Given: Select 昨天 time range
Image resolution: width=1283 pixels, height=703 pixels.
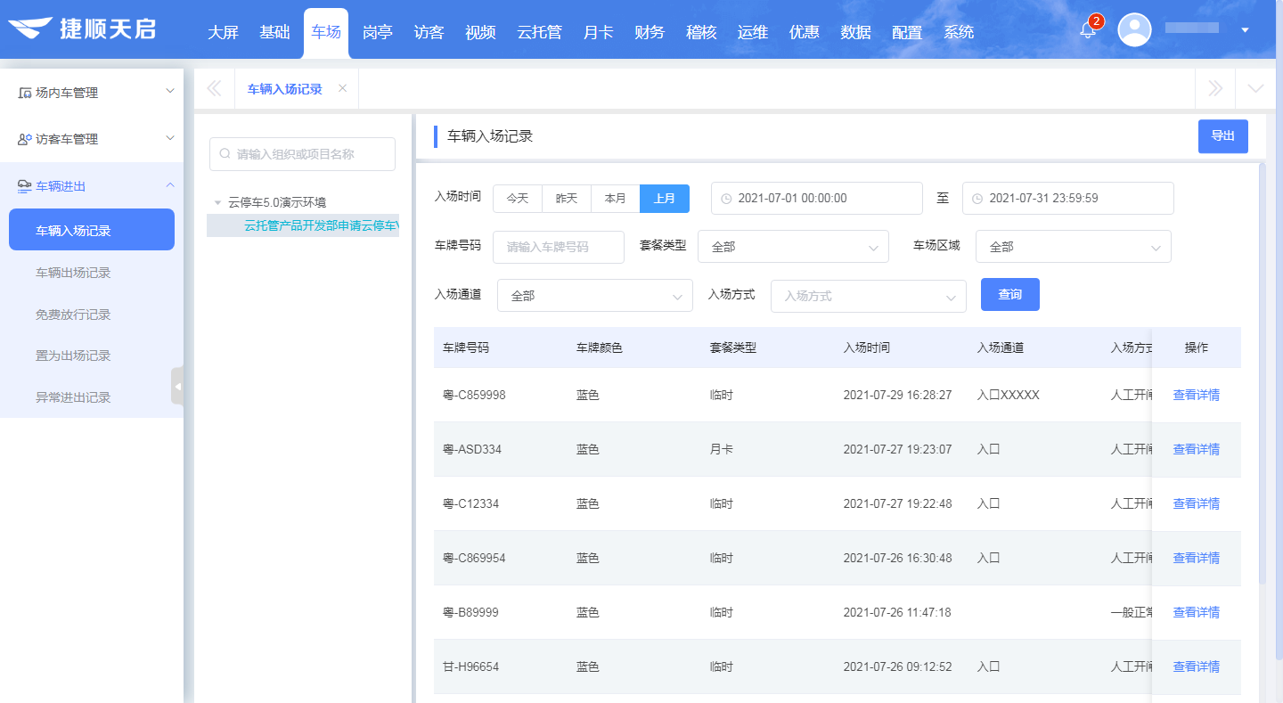Looking at the screenshot, I should tap(567, 199).
